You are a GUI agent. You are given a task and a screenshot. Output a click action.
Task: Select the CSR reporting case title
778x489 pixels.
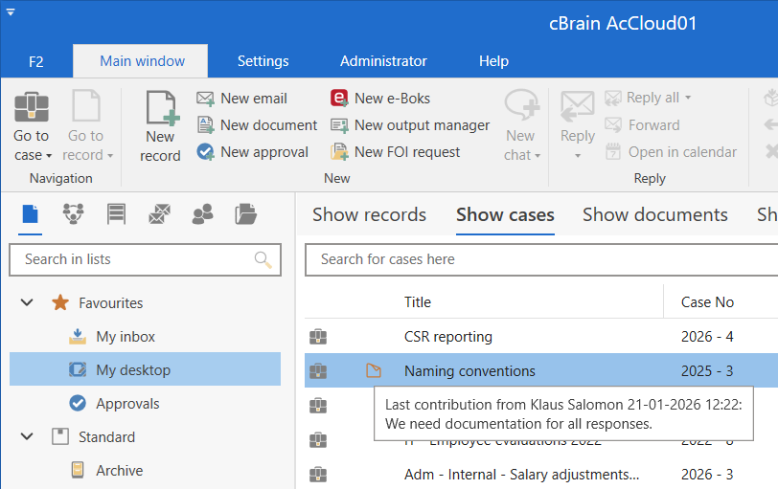(448, 337)
